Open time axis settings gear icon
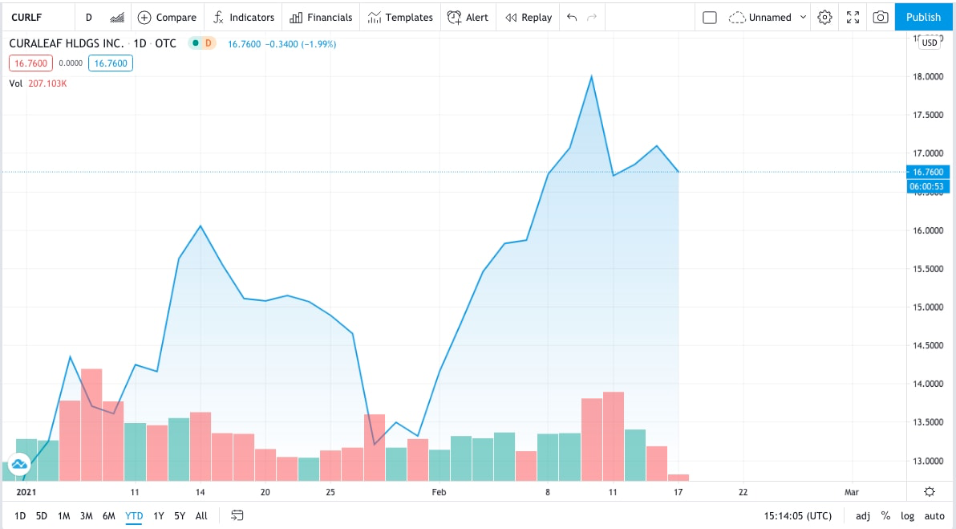This screenshot has height=529, width=956. point(930,492)
